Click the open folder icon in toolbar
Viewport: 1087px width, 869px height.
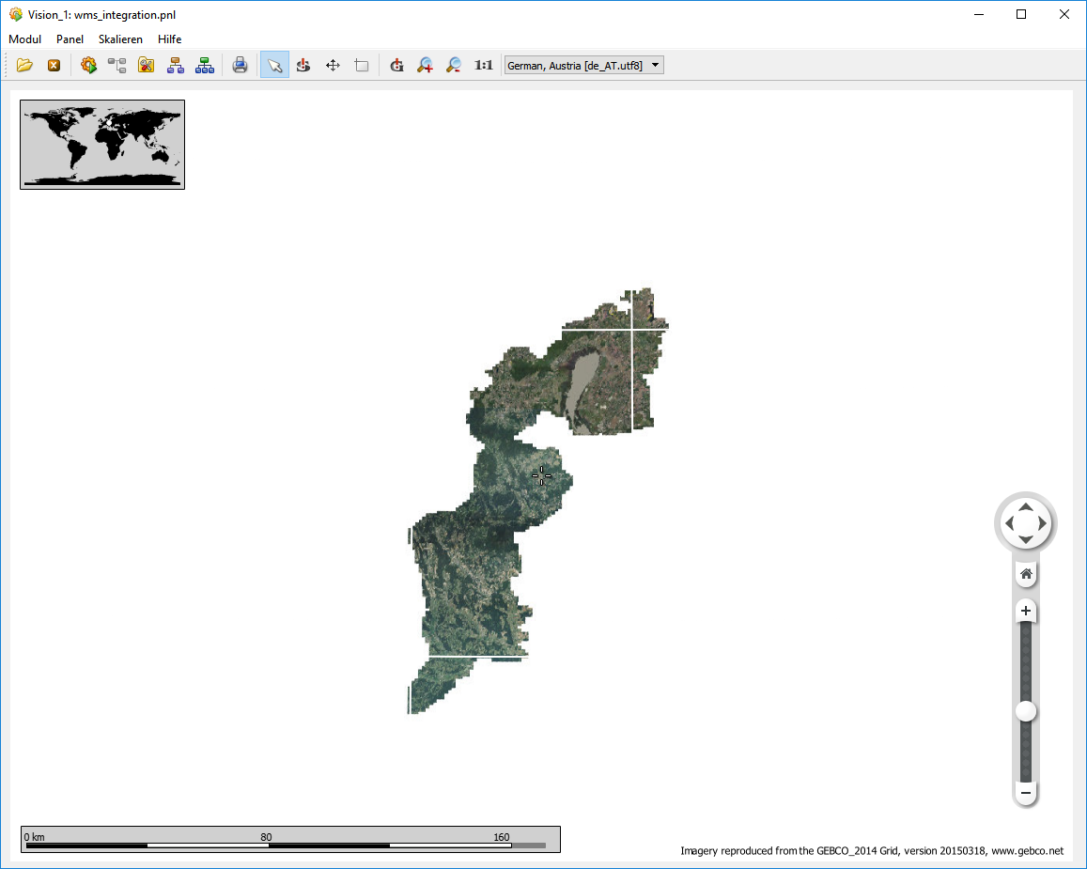click(x=24, y=65)
